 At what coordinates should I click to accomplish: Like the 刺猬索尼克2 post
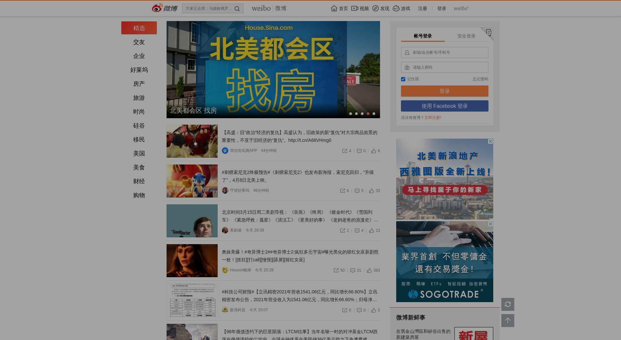tap(372, 191)
